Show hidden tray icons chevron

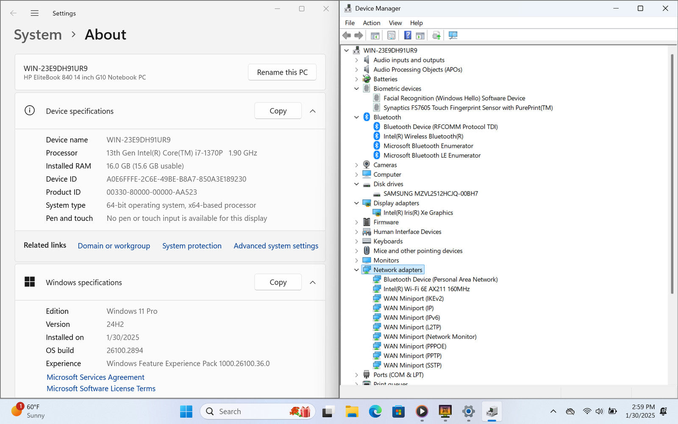pos(553,411)
